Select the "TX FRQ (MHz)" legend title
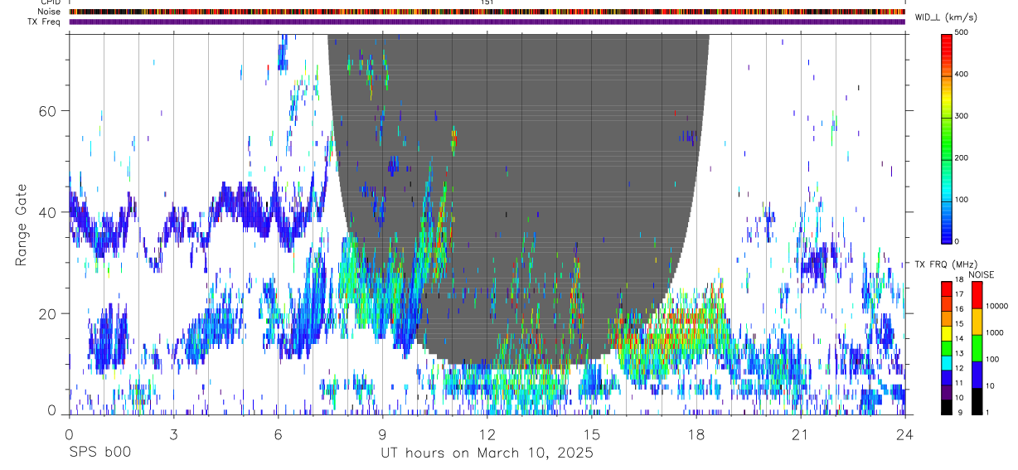Image resolution: width=1018 pixels, height=470 pixels. pyautogui.click(x=946, y=264)
